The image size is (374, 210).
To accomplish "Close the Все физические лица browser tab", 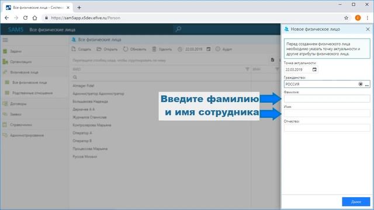I will 68,8.
